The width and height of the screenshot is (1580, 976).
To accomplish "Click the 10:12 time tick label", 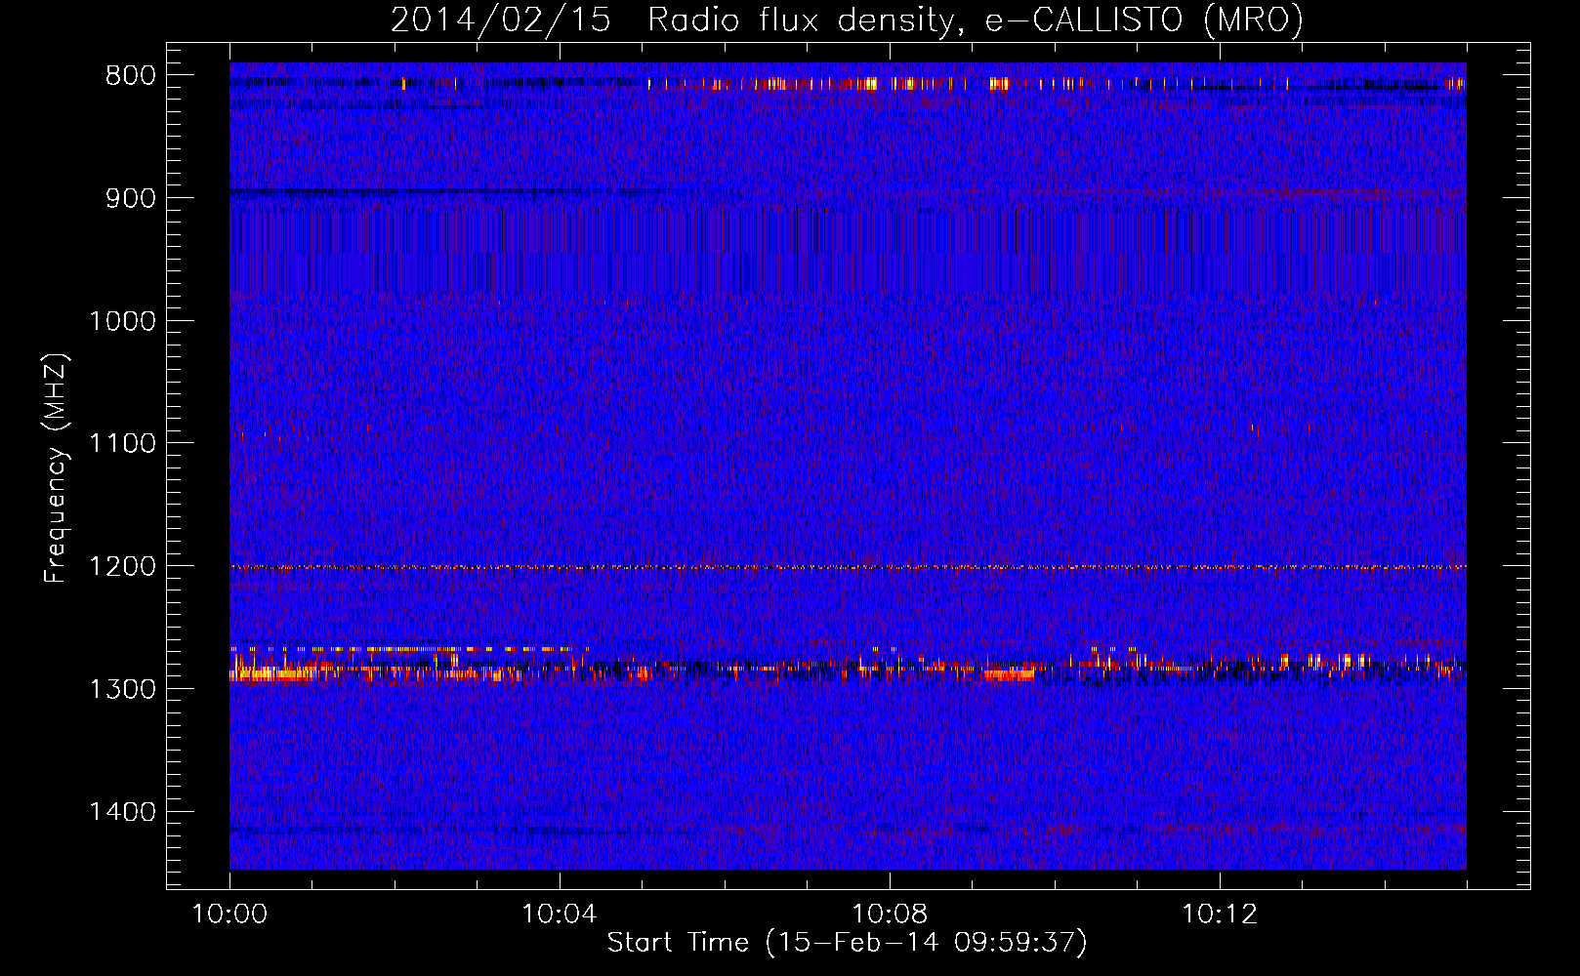I will click(x=1219, y=915).
